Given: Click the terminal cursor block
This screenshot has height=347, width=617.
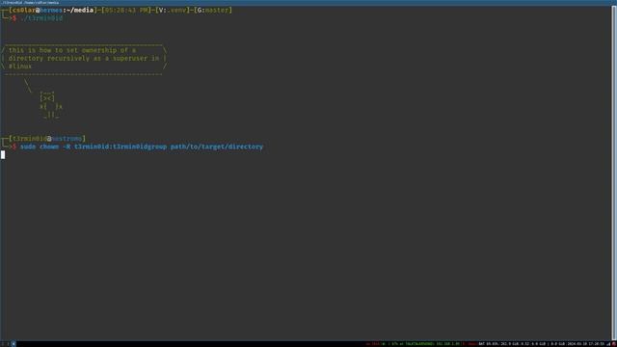Looking at the screenshot, I should 3,154.
